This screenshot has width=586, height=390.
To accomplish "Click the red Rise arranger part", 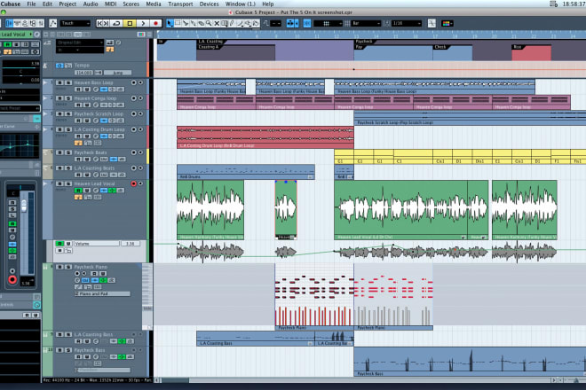I will pyautogui.click(x=531, y=52).
